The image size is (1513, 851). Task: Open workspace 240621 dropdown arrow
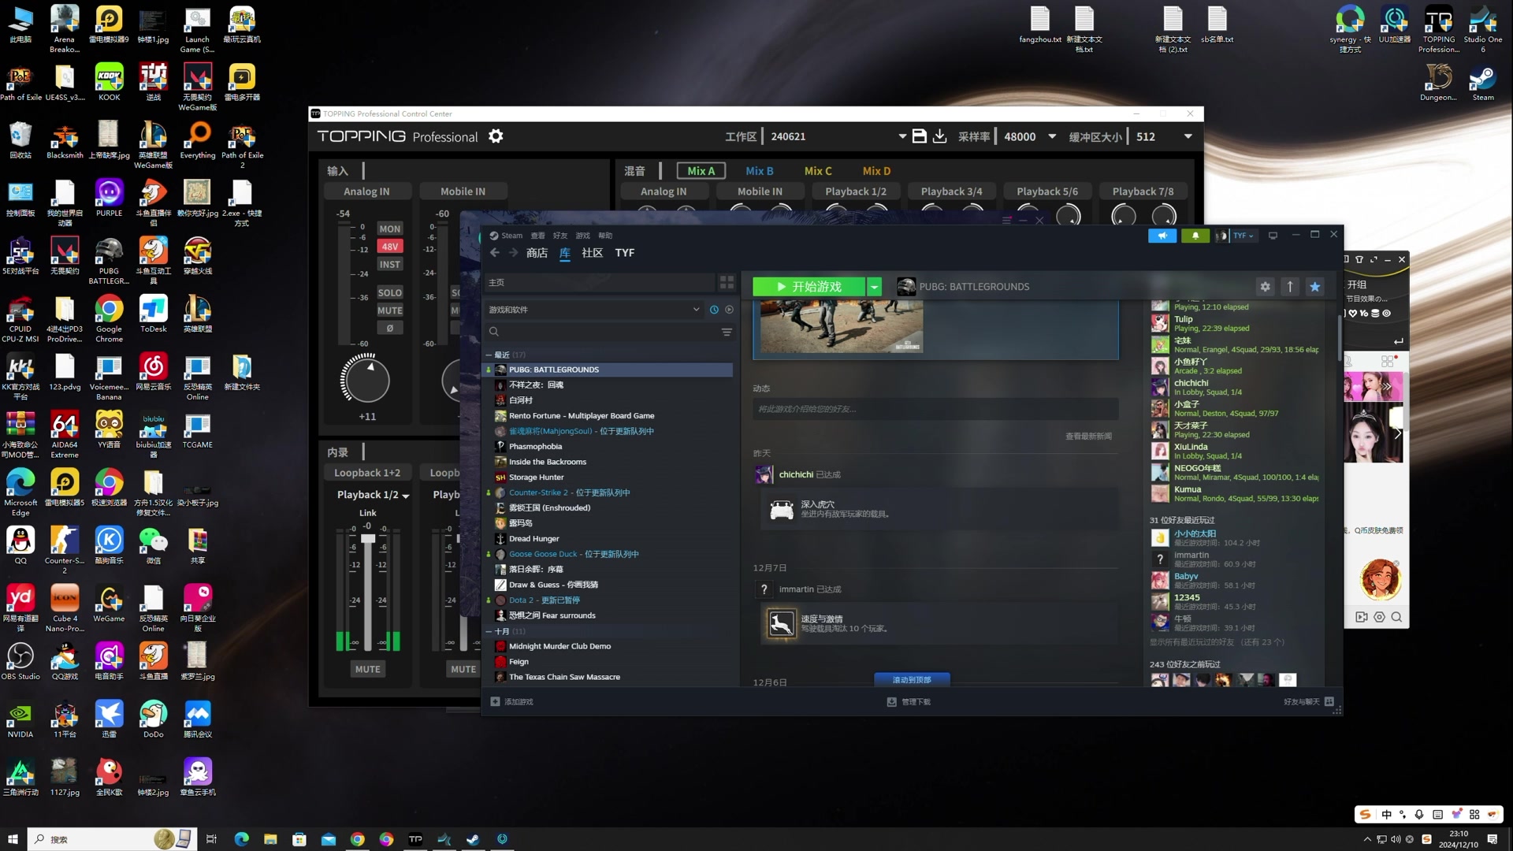[902, 136]
